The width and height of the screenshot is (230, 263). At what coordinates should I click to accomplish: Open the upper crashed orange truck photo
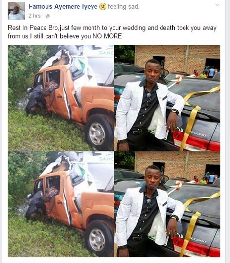(61, 98)
